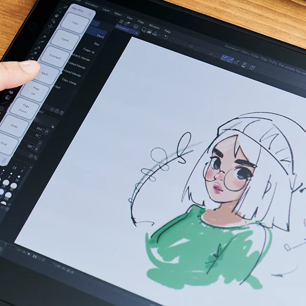Click the Redo arrow icon in command bar
The height and width of the screenshot is (306, 306).
click(172, 39)
